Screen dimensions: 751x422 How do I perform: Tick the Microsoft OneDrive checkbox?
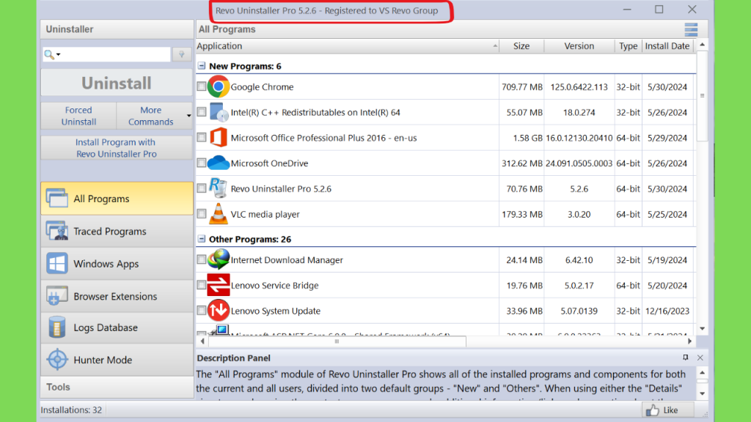tap(202, 163)
